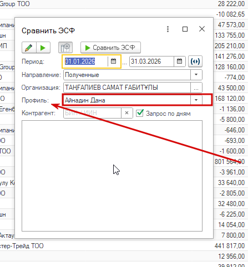Expand the Направление dropdown arrow
This screenshot has width=248, height=267.
tap(196, 75)
